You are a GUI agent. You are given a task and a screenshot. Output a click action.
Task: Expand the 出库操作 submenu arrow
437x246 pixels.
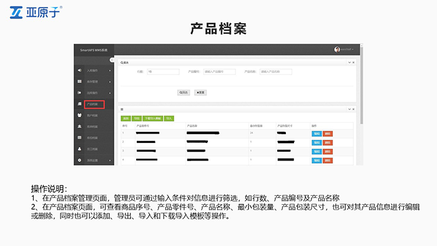[110, 93]
